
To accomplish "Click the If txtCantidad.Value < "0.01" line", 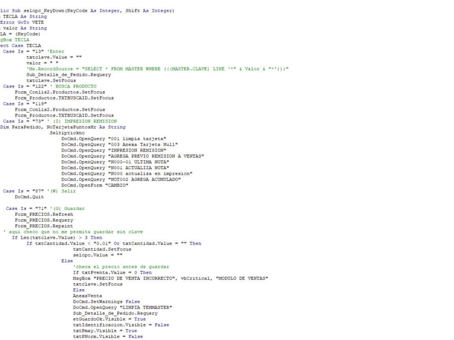I will 114,243.
